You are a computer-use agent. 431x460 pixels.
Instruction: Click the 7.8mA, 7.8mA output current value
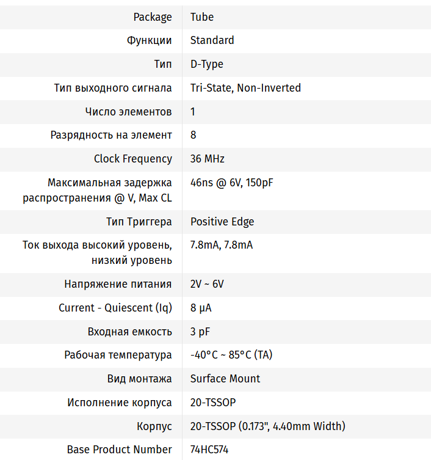221,245
